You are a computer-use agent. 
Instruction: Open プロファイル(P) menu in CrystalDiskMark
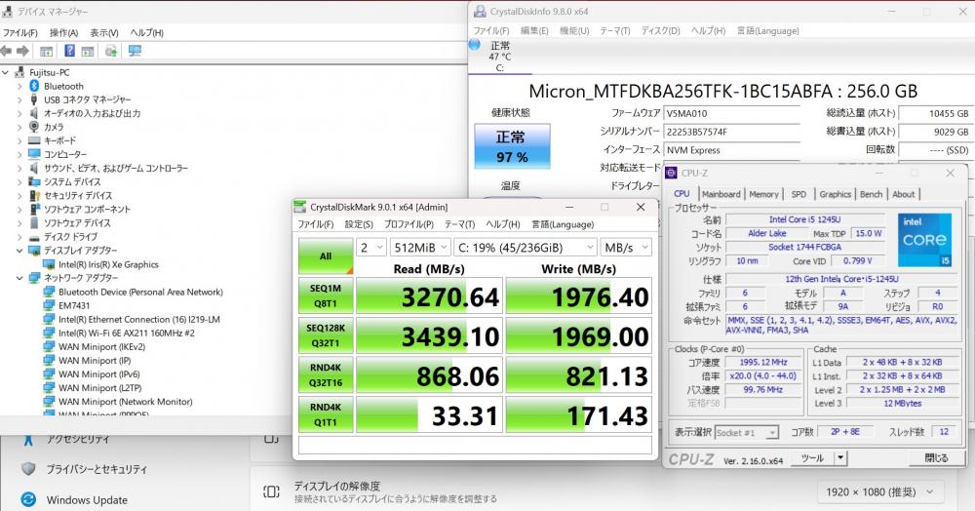[x=409, y=224]
